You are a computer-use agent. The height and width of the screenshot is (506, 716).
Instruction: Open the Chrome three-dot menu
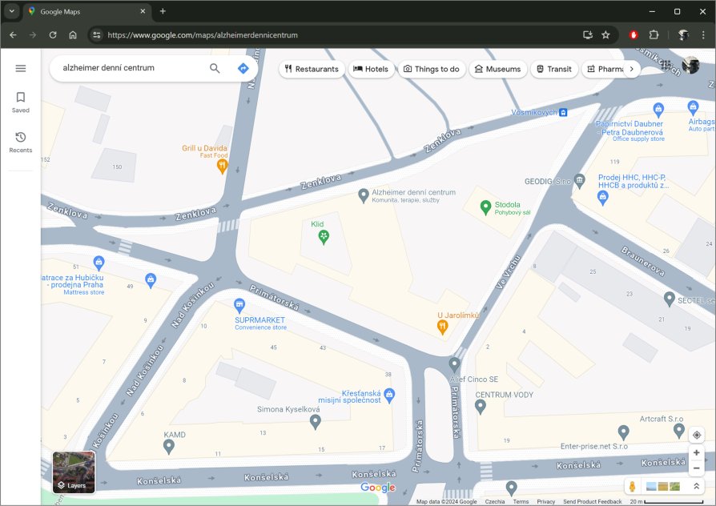(703, 35)
